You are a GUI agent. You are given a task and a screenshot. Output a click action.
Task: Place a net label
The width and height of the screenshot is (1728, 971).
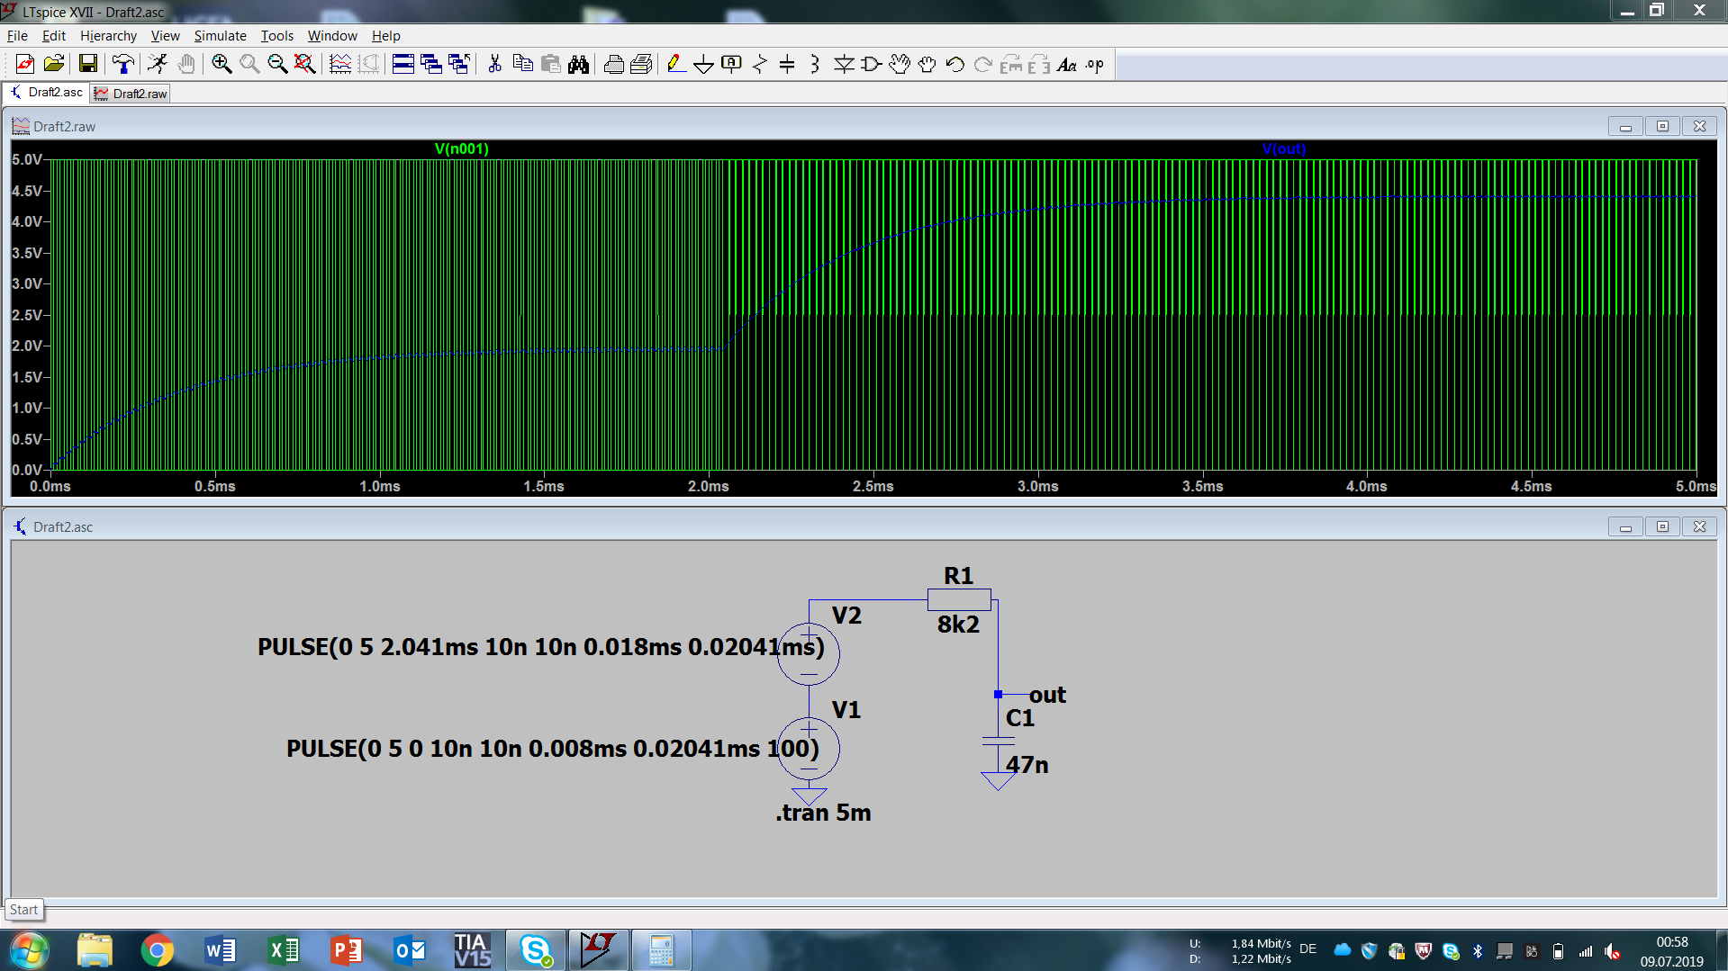(731, 64)
